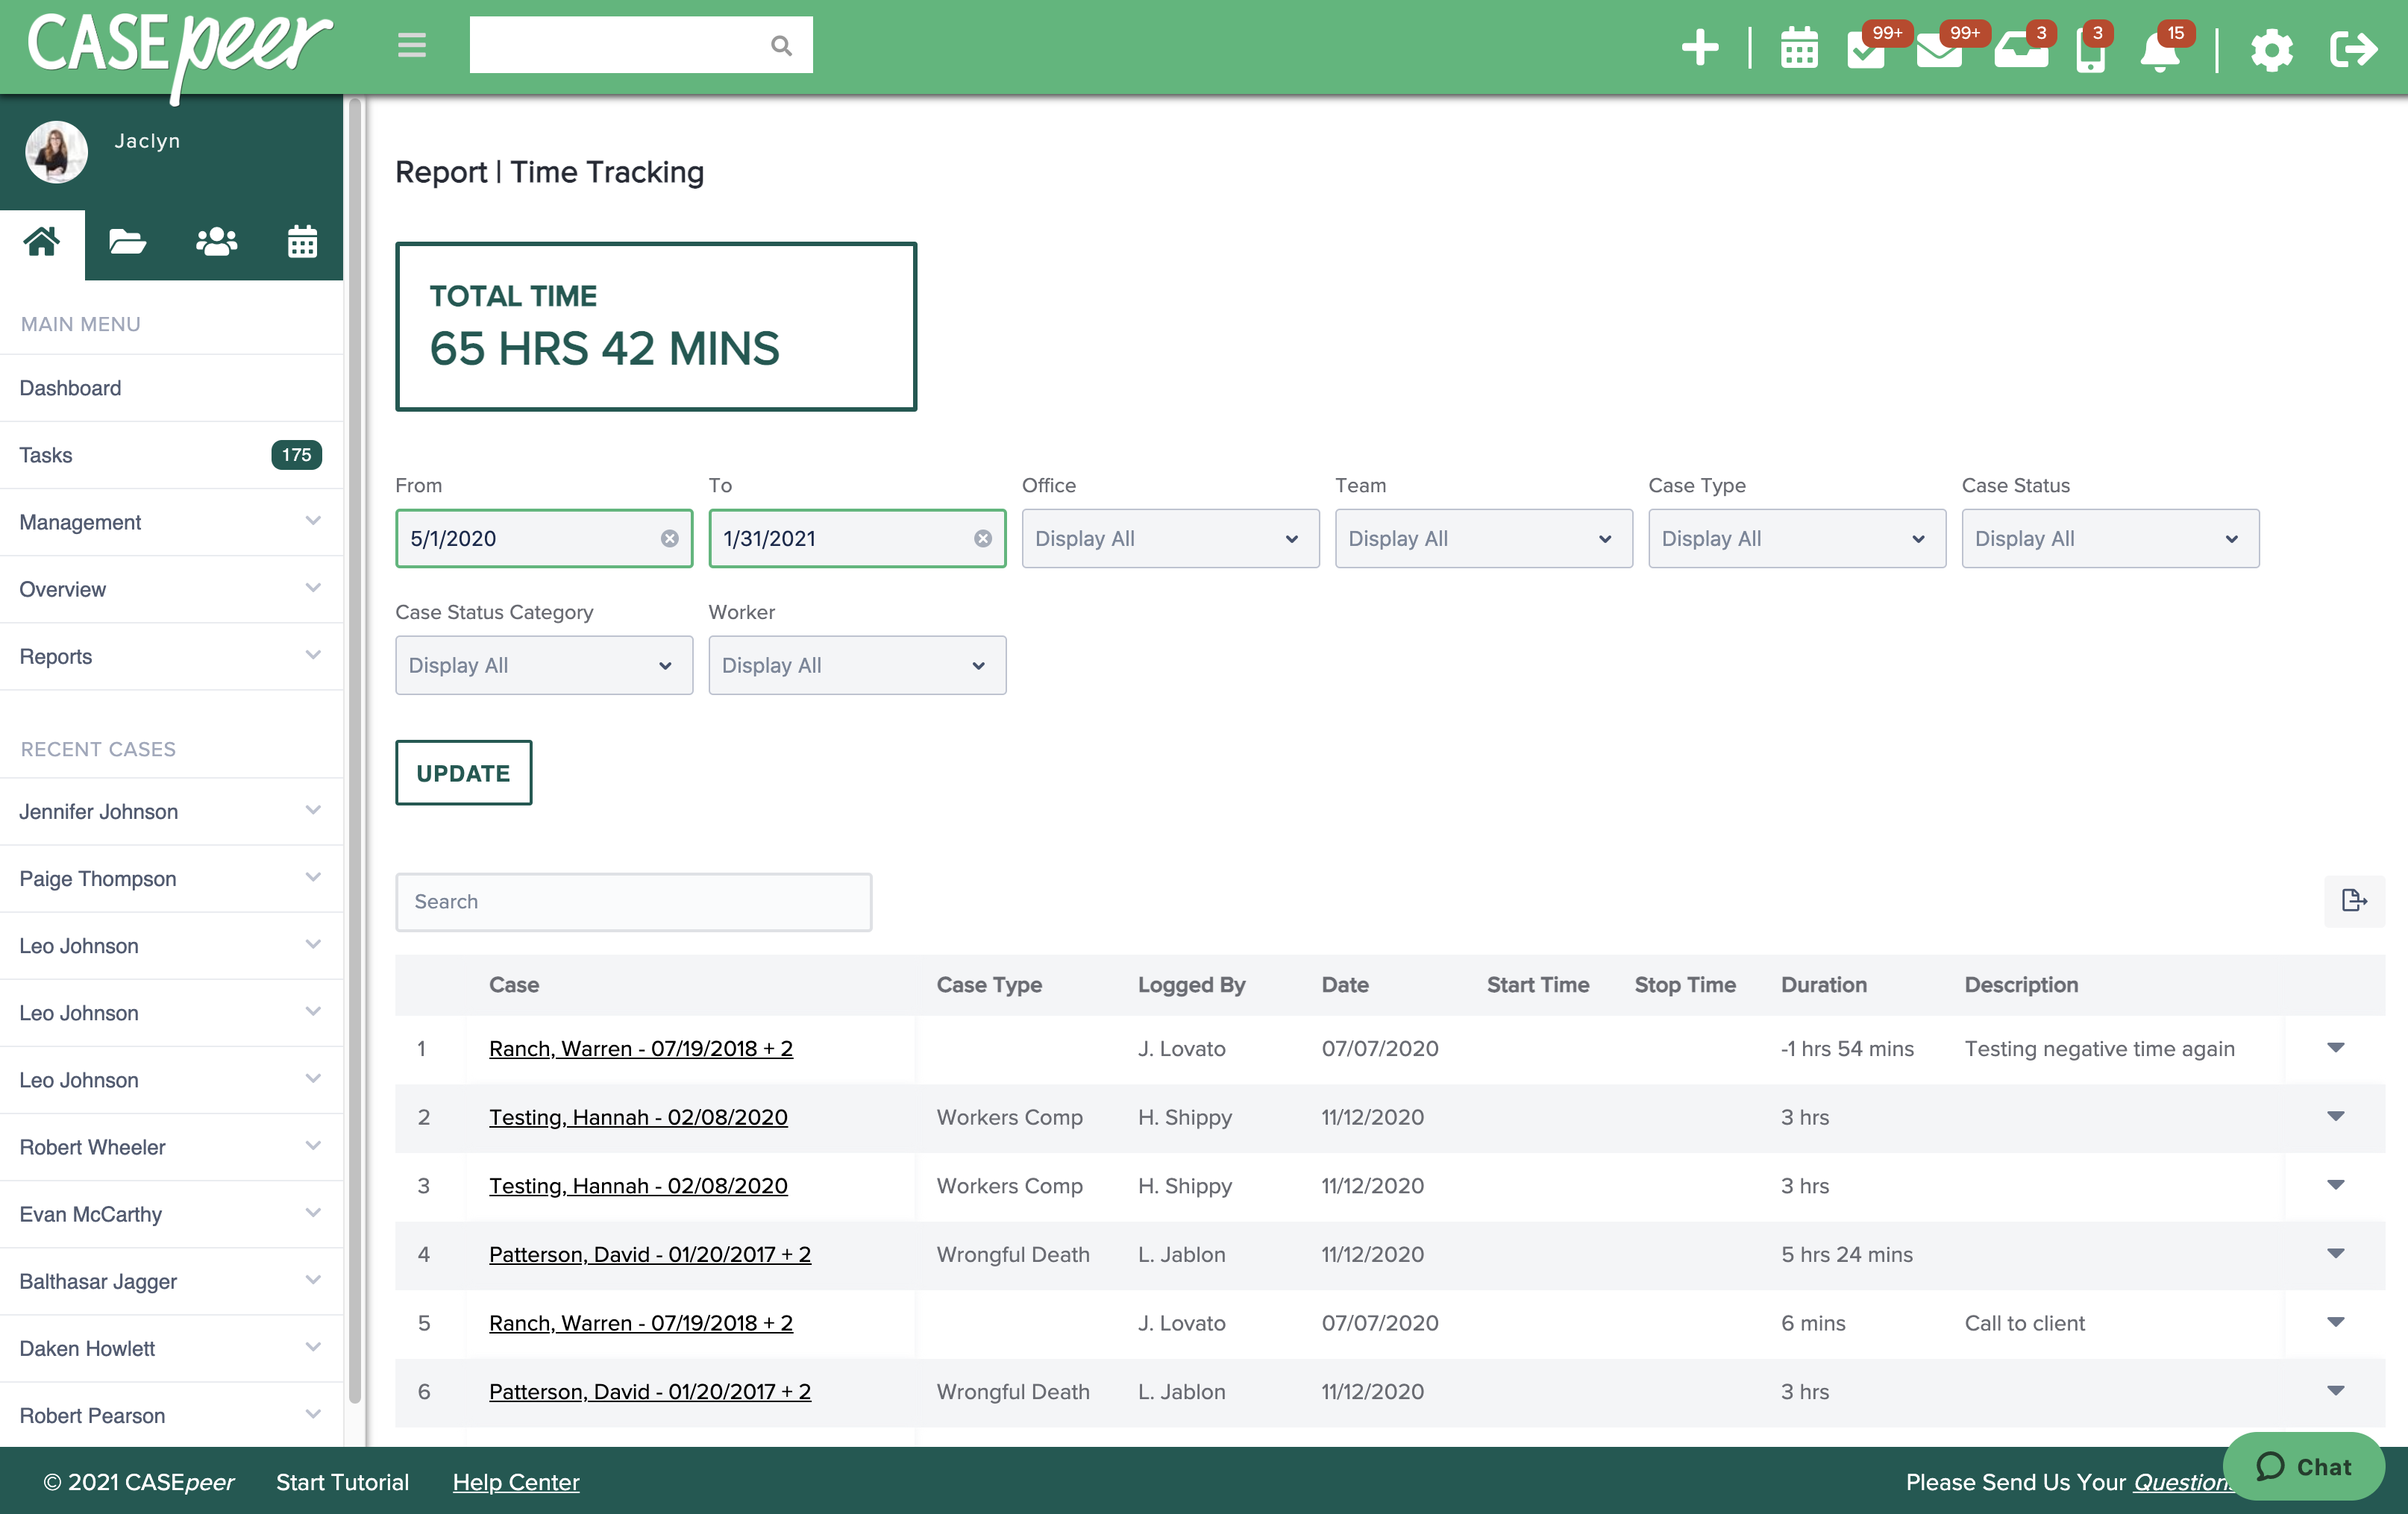Image resolution: width=2408 pixels, height=1514 pixels.
Task: Select Dashboard from the main menu
Action: coord(70,388)
